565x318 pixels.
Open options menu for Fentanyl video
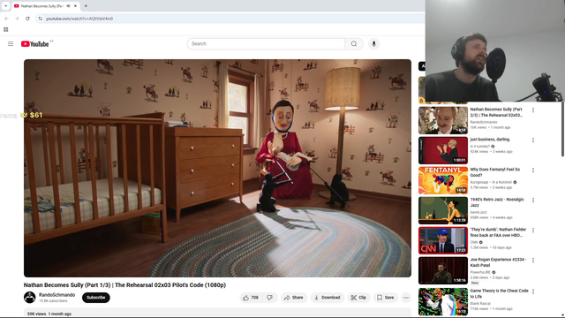click(533, 170)
